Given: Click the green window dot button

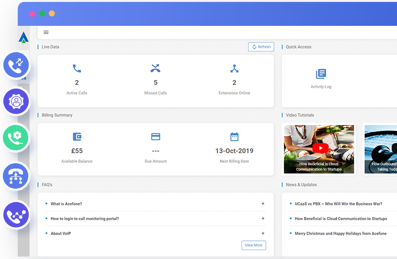Looking at the screenshot, I should (x=42, y=13).
